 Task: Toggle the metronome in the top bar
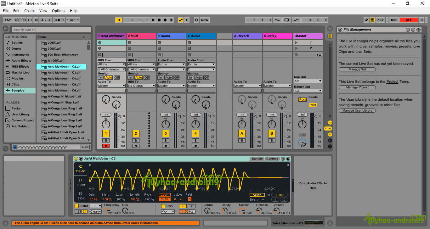click(58, 20)
